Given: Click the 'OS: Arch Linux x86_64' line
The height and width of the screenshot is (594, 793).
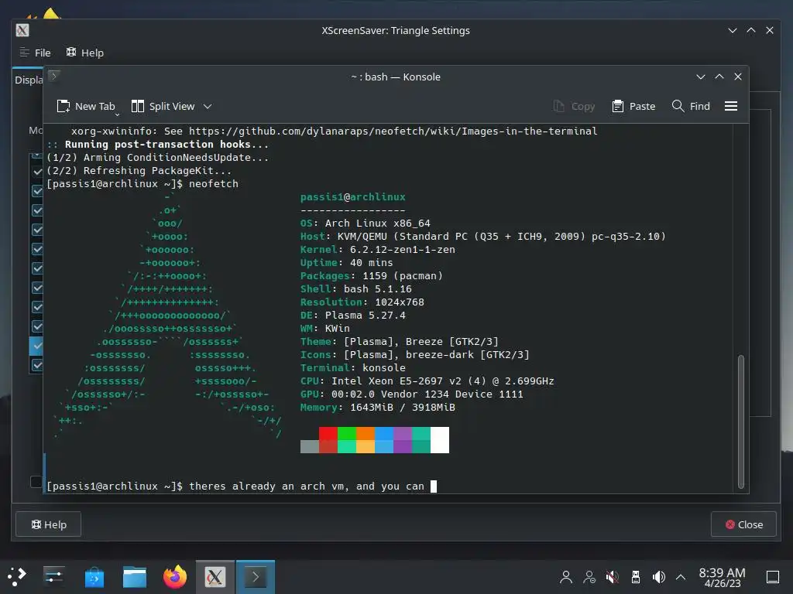Looking at the screenshot, I should [x=366, y=224].
